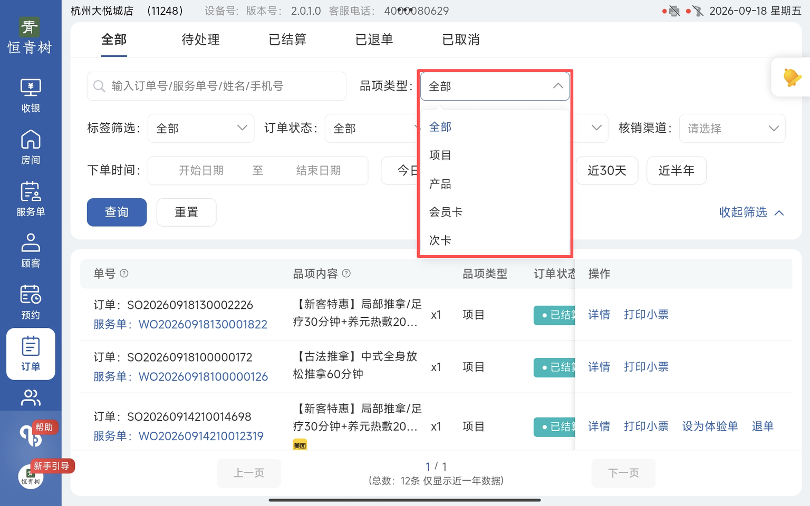
Task: Switch to the 已结算 tab
Action: tap(287, 40)
